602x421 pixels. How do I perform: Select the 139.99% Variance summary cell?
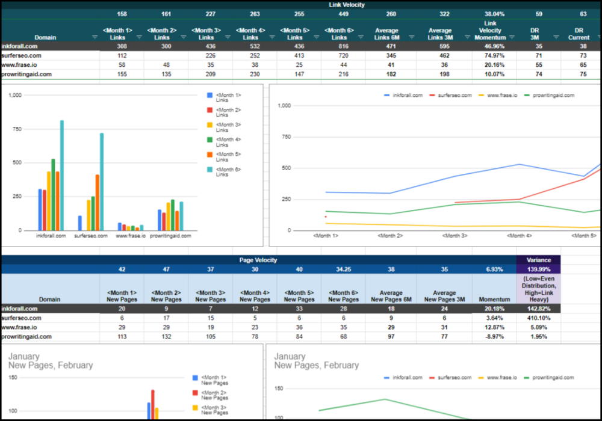click(x=538, y=269)
